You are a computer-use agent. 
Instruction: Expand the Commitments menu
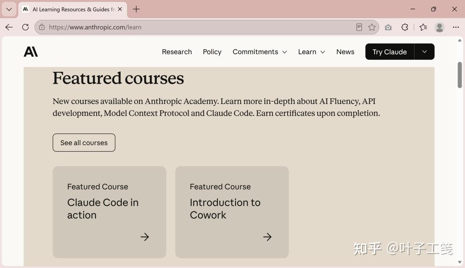tap(260, 52)
